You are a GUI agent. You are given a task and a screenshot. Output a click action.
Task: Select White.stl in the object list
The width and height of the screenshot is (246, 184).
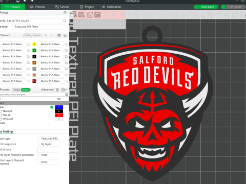(8, 119)
